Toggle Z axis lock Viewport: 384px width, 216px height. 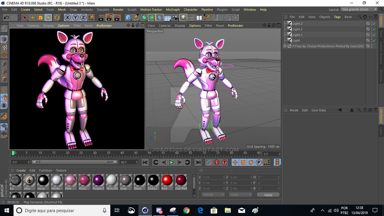pyautogui.click(x=83, y=17)
